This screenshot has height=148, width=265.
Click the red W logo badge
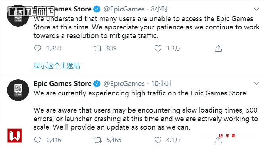click(15, 136)
